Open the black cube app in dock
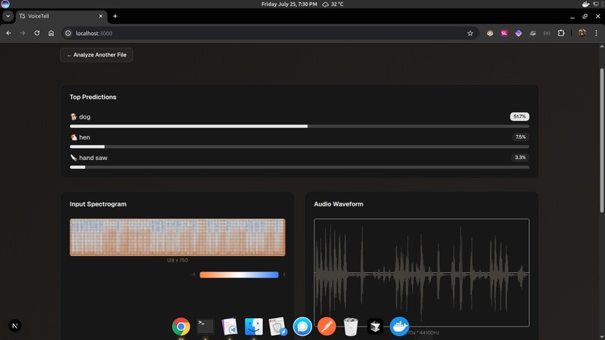The width and height of the screenshot is (605, 340). click(375, 326)
